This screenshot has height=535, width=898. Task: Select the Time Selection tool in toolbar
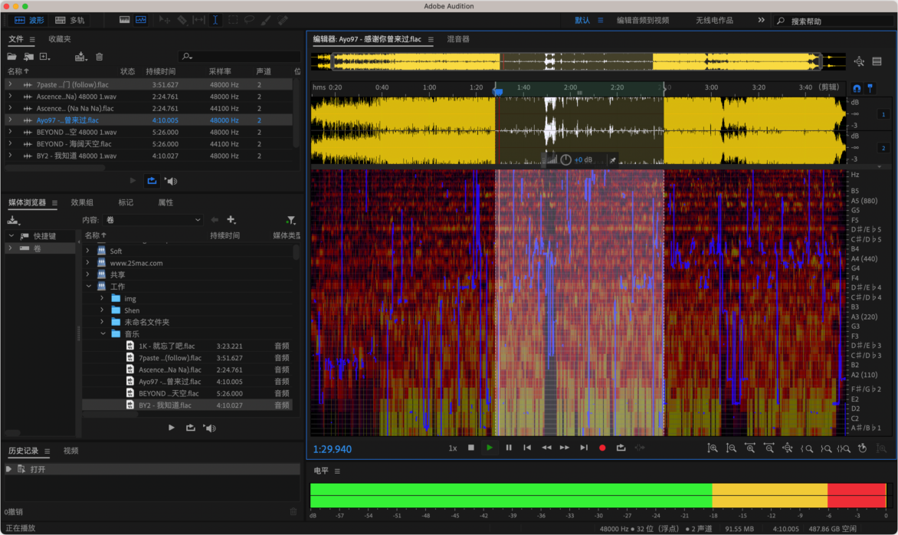(x=215, y=20)
